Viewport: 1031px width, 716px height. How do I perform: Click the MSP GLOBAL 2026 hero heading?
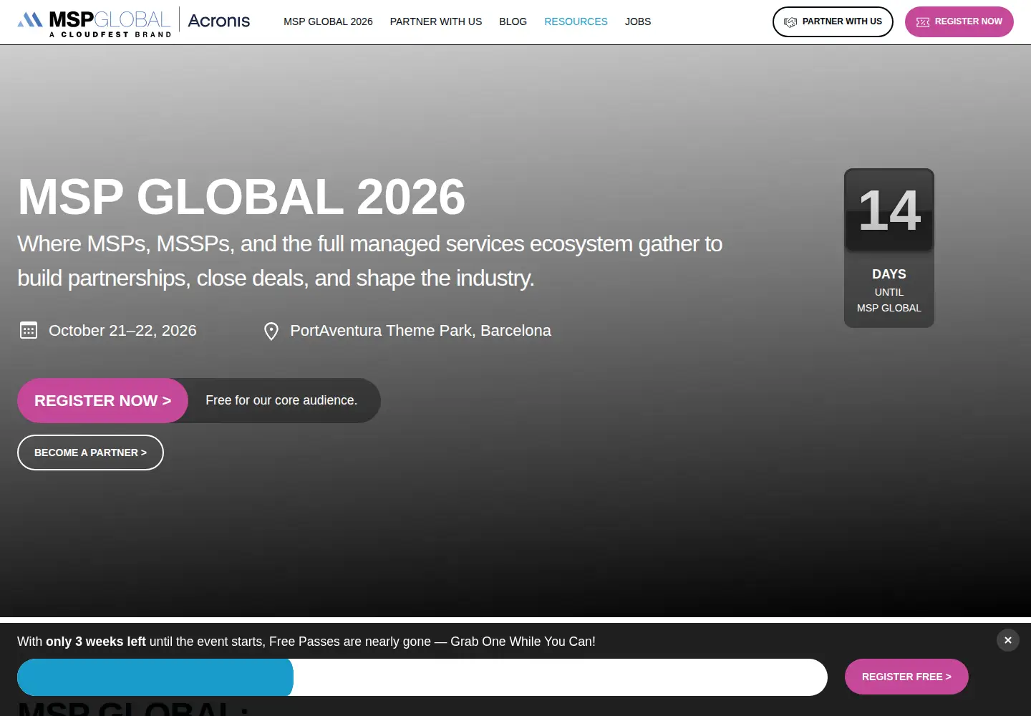pos(241,197)
